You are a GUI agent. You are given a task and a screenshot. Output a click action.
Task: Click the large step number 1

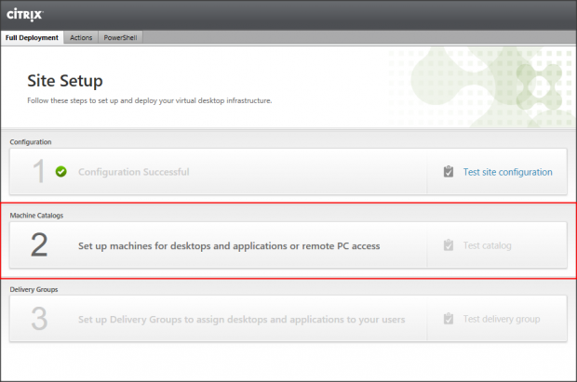37,172
